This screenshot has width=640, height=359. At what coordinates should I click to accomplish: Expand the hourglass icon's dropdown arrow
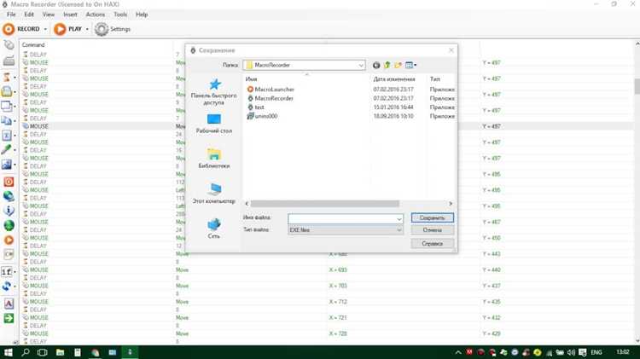click(15, 78)
